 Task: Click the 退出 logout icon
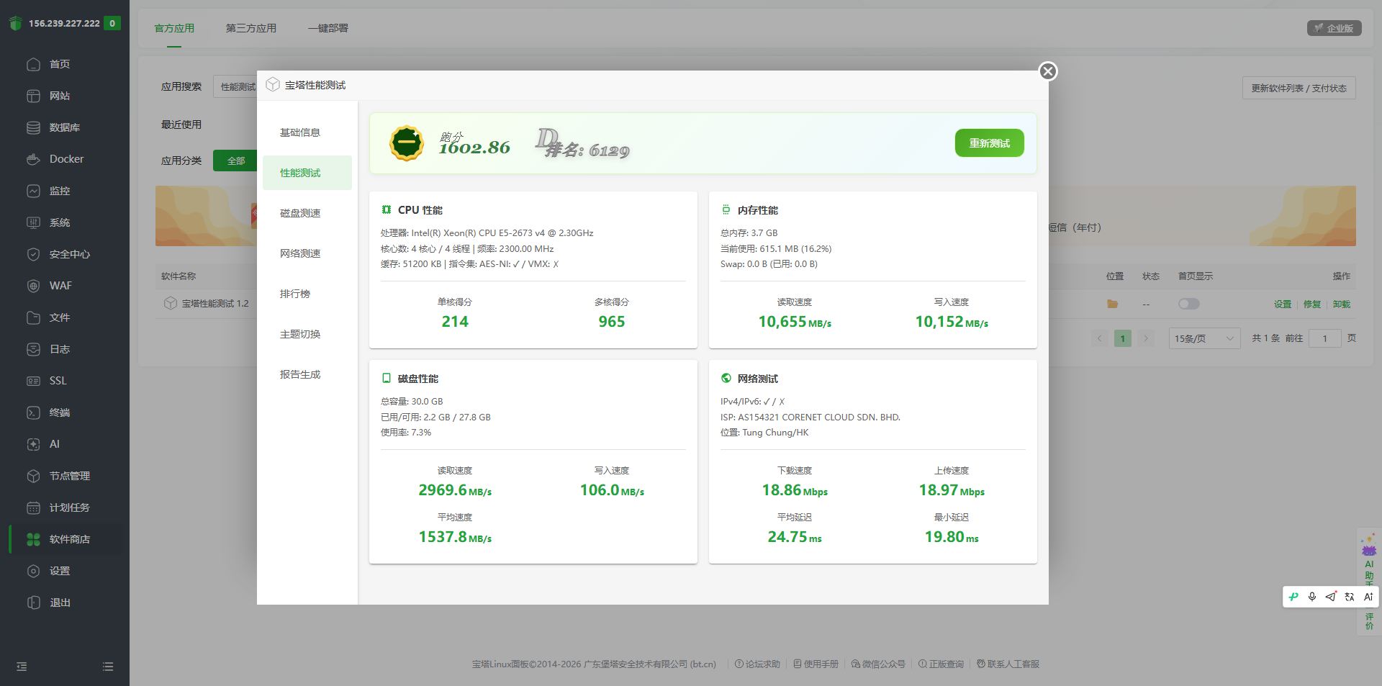(33, 602)
